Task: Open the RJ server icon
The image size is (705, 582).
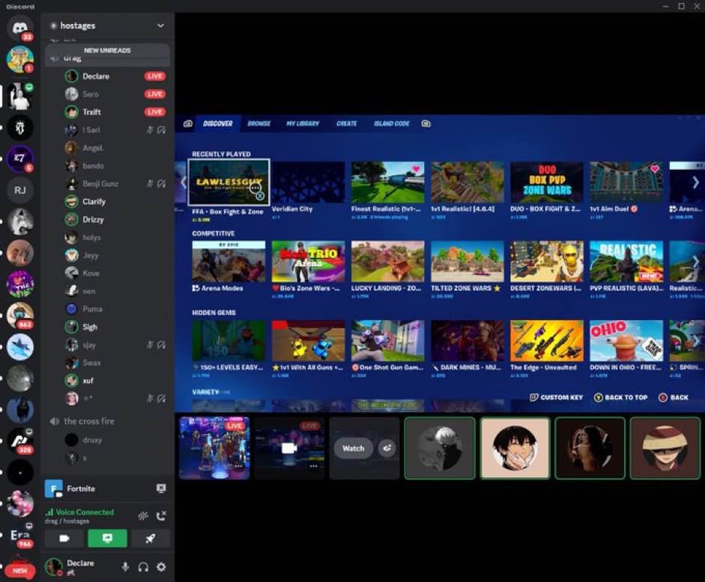Action: [19, 190]
